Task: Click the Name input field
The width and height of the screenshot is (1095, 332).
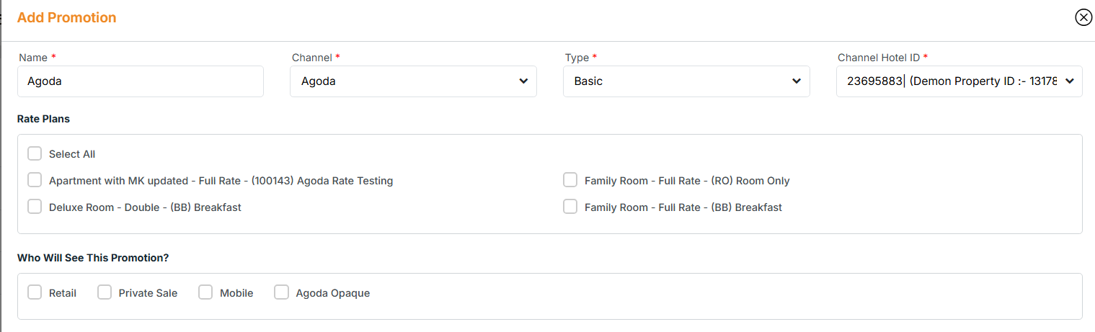Action: click(141, 81)
